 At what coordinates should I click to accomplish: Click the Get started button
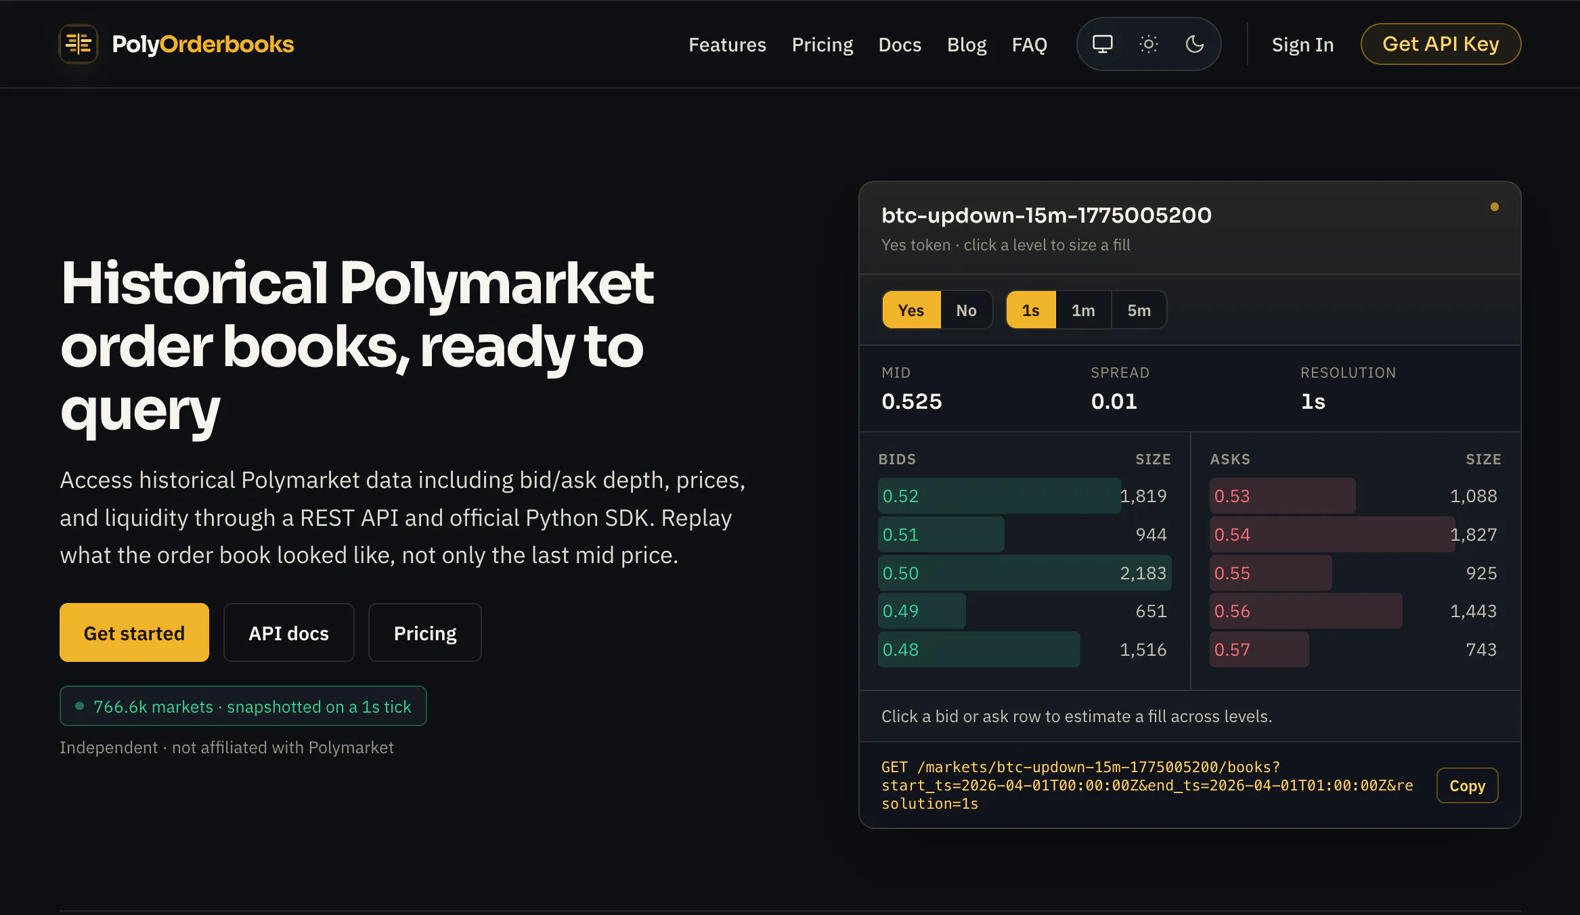(x=134, y=633)
